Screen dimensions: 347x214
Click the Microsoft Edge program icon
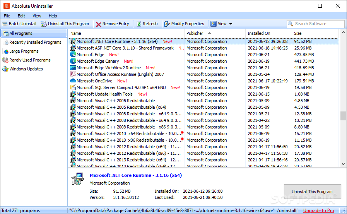point(73,55)
